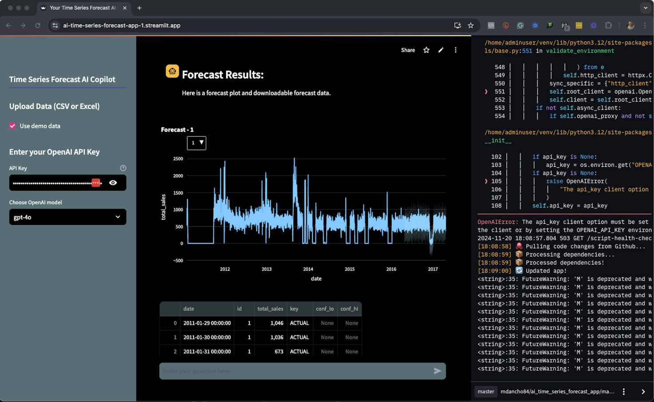Click the 'validate_environment' text in traceback
This screenshot has height=402, width=654.
[580, 51]
